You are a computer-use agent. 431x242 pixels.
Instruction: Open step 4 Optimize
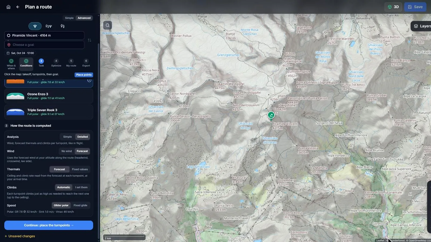point(56,63)
